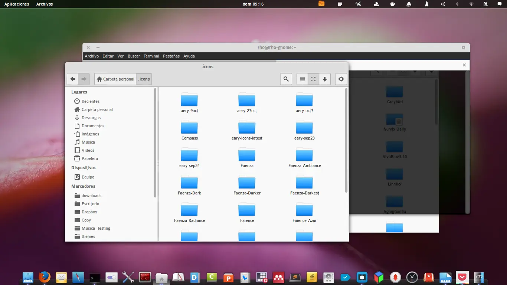The height and width of the screenshot is (285, 507).
Task: Open the Mendeley icon in the dock
Action: (x=278, y=277)
